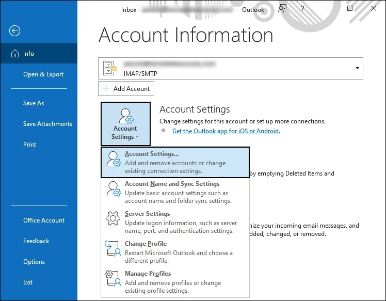Image resolution: width=386 pixels, height=301 pixels.
Task: Click the 'by emptying Deleted Items and' text
Action: click(x=292, y=173)
